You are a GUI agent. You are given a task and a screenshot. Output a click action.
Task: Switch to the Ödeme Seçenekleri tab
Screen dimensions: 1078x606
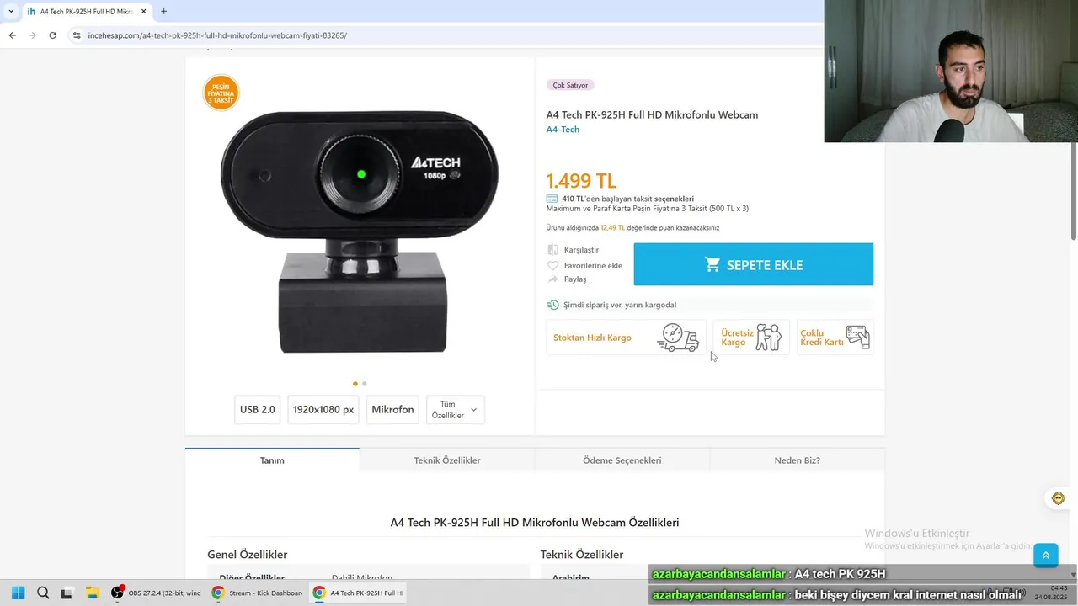coord(622,460)
